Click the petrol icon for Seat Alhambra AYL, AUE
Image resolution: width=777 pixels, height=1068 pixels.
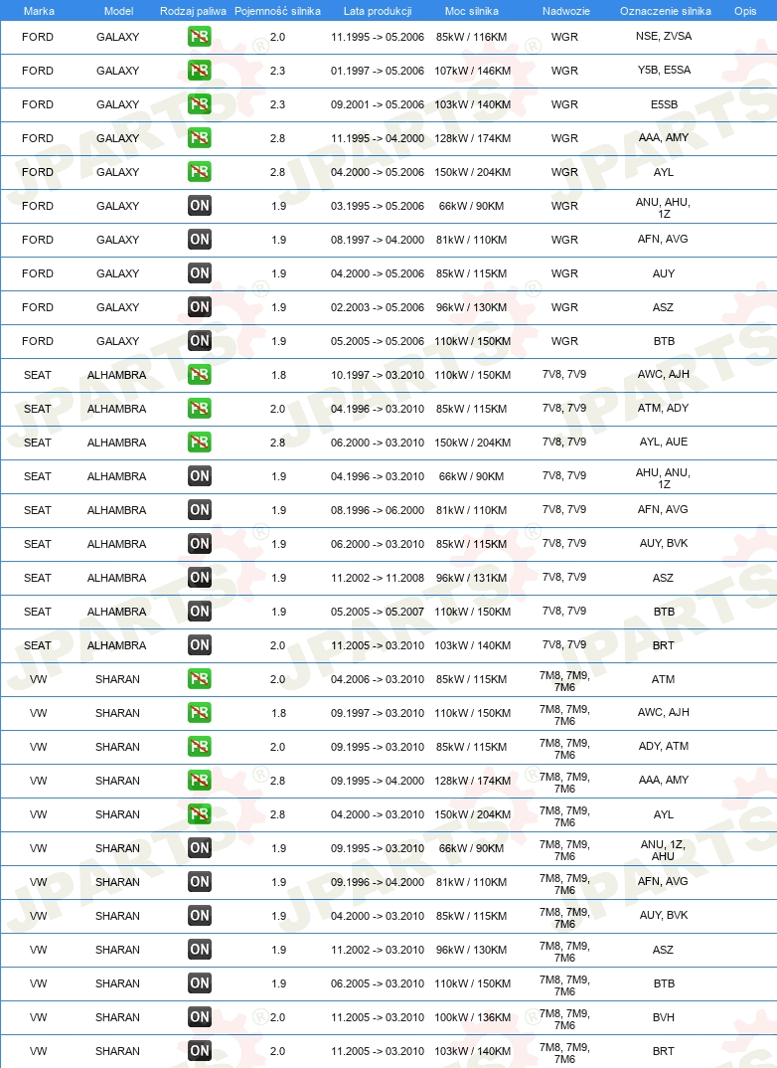tap(200, 443)
